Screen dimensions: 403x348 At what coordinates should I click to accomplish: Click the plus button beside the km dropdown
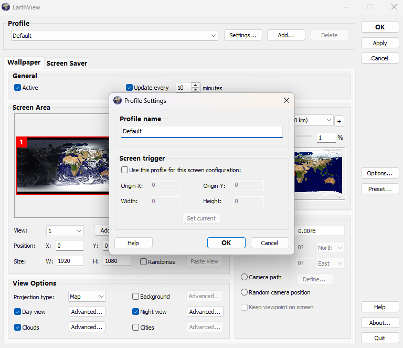click(339, 121)
